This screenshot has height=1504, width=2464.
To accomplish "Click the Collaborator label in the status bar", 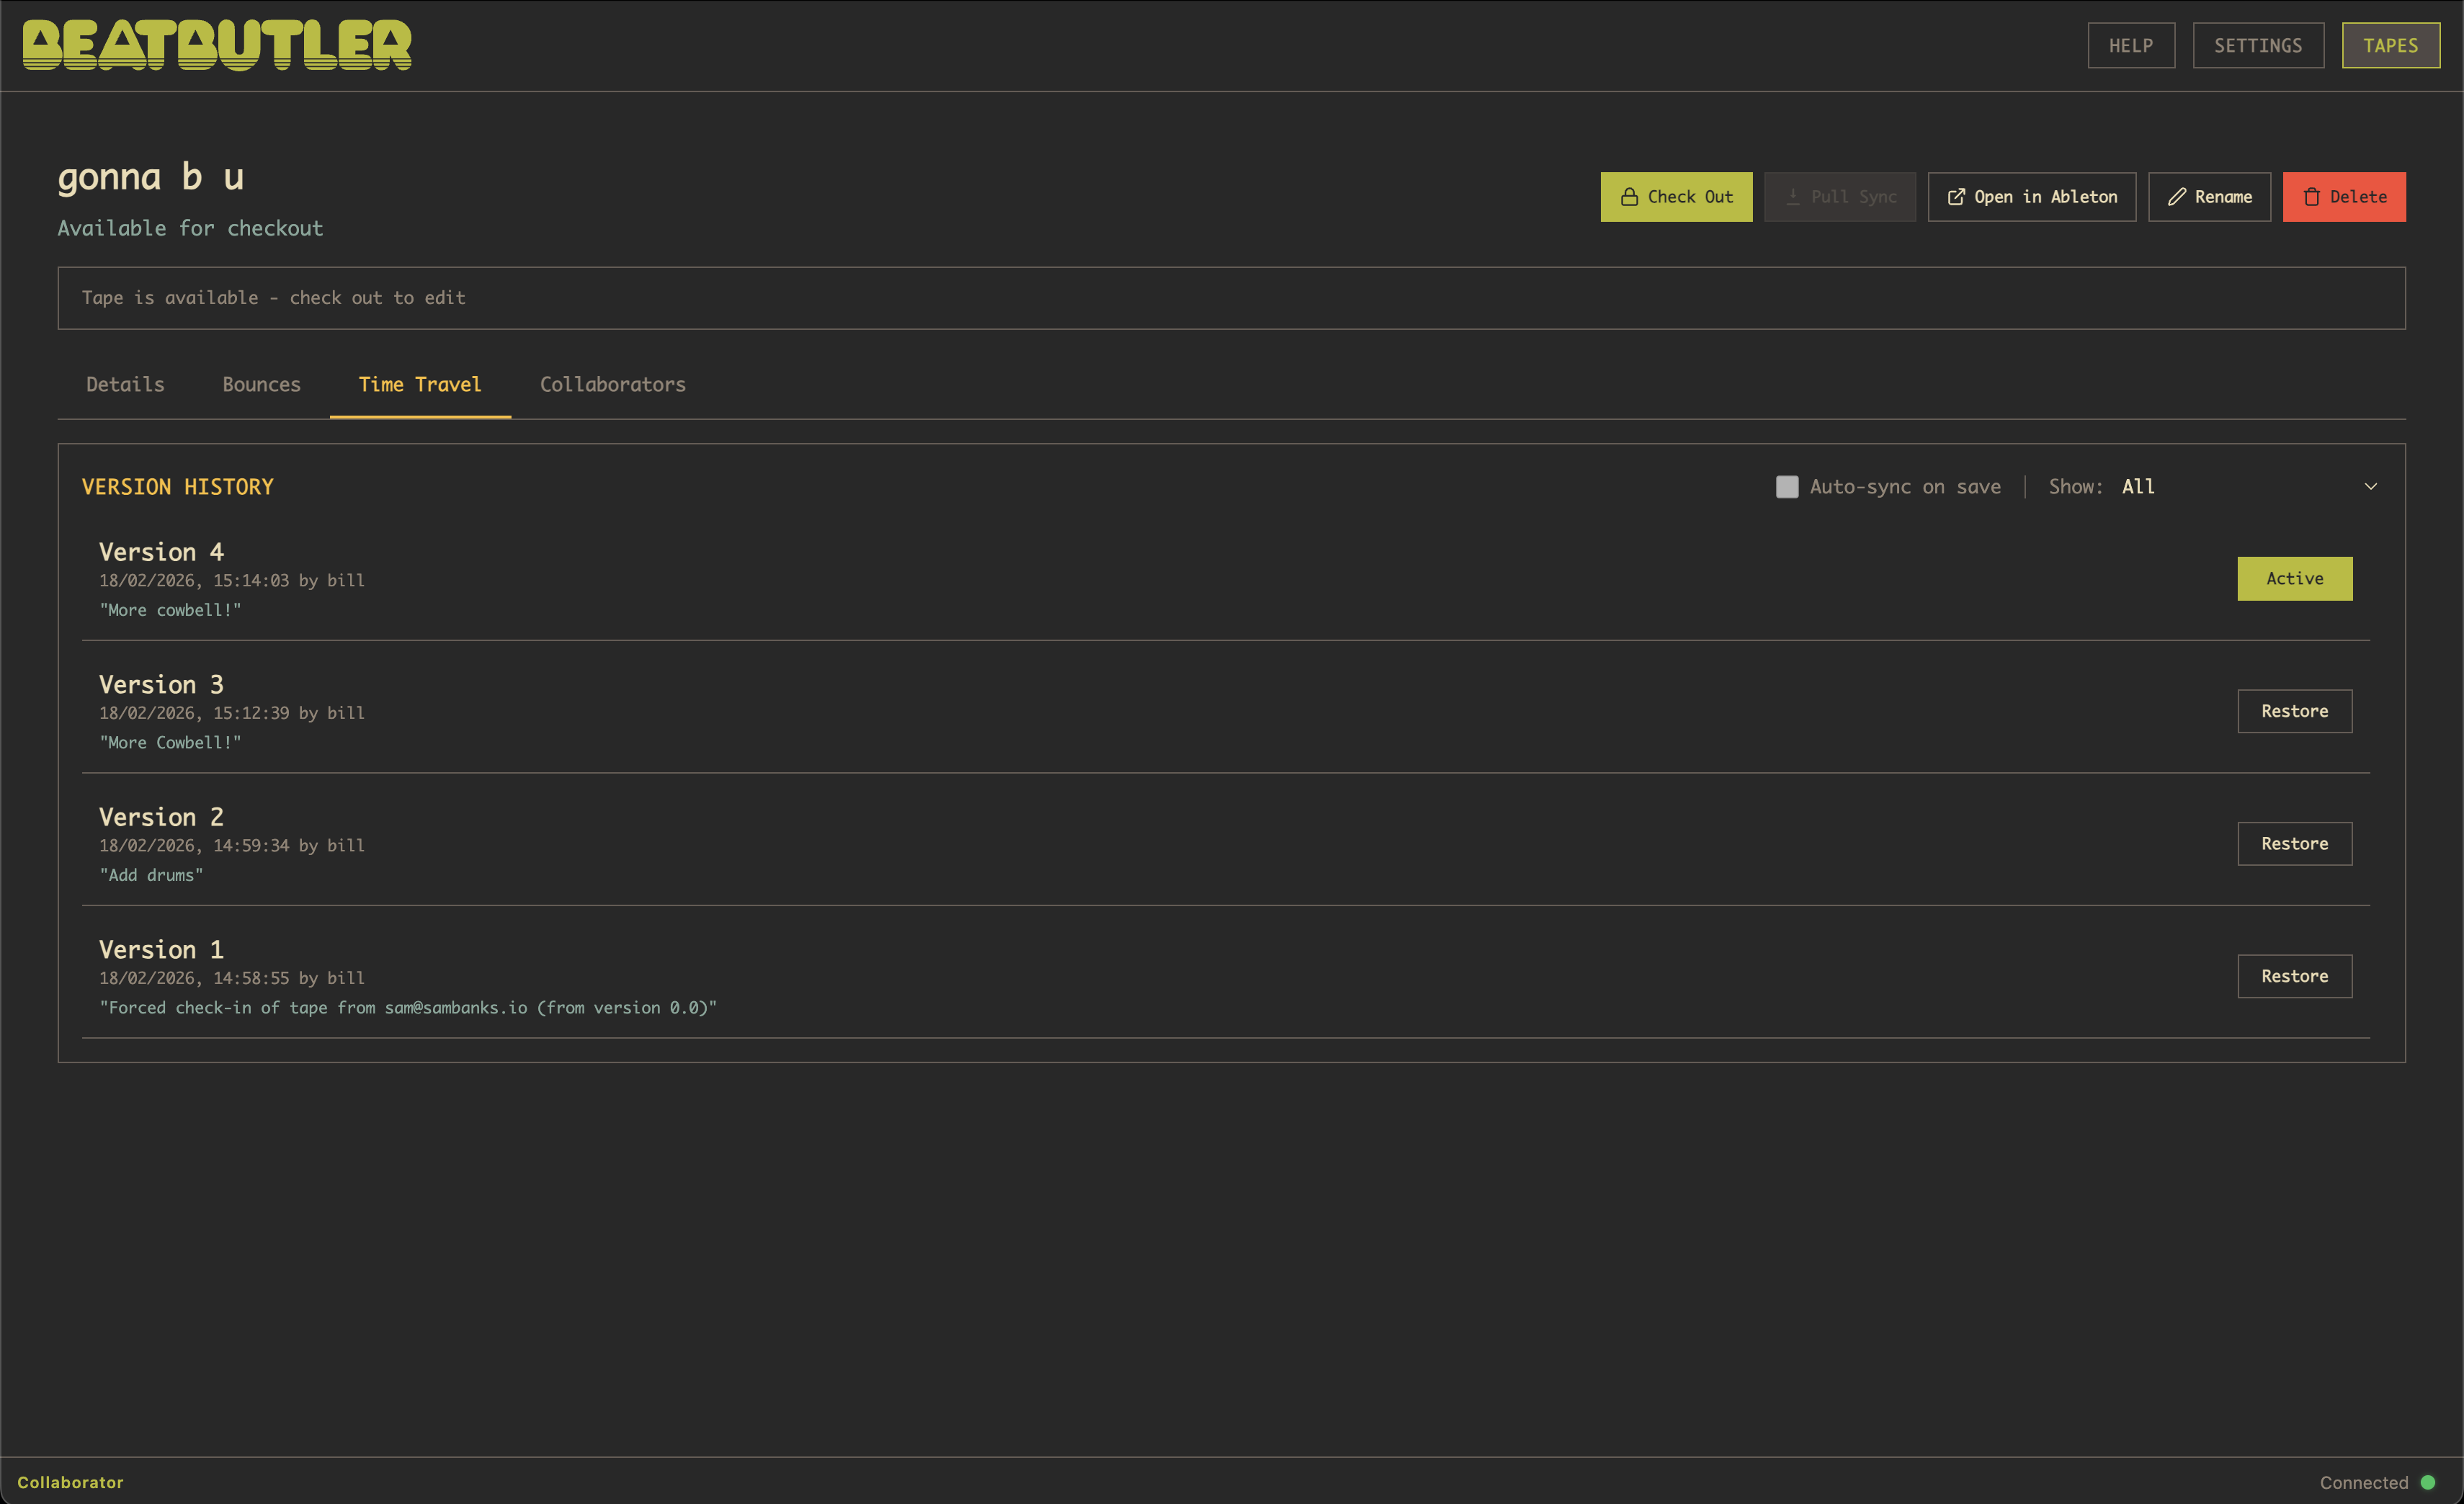I will (x=70, y=1482).
